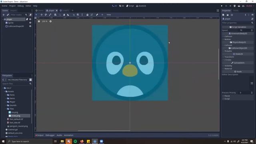Zoom out the 2D viewport

click(39, 21)
